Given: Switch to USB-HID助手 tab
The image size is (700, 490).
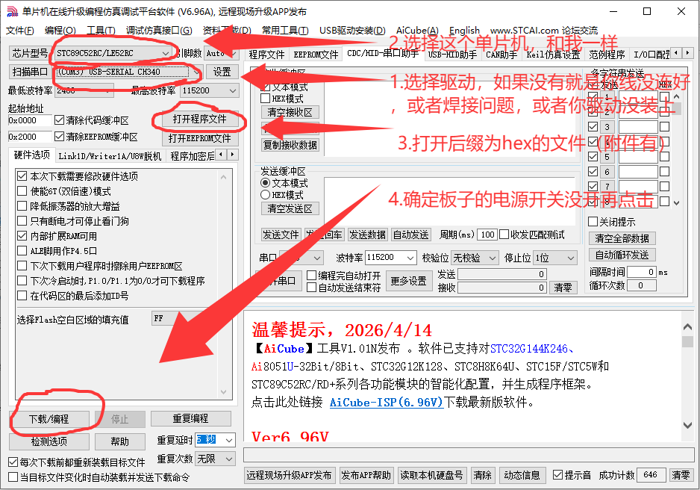Looking at the screenshot, I should point(452,55).
